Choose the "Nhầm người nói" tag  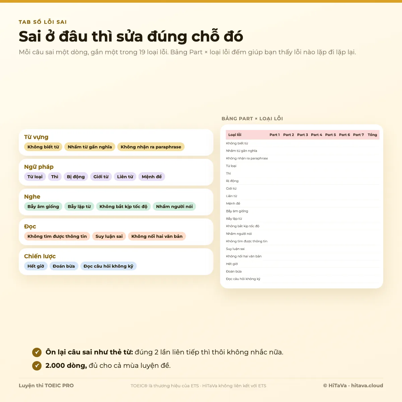pos(174,206)
